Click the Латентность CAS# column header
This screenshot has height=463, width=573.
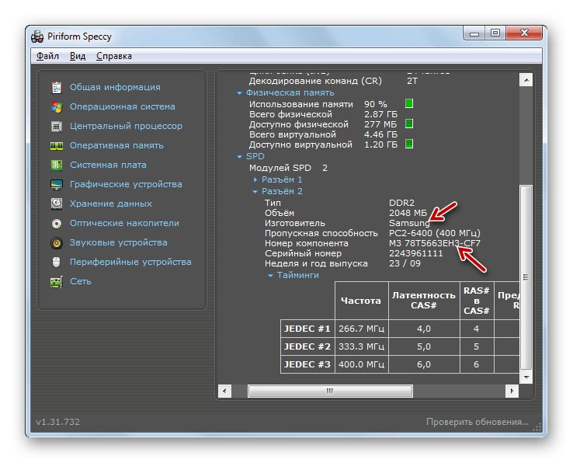point(423,301)
